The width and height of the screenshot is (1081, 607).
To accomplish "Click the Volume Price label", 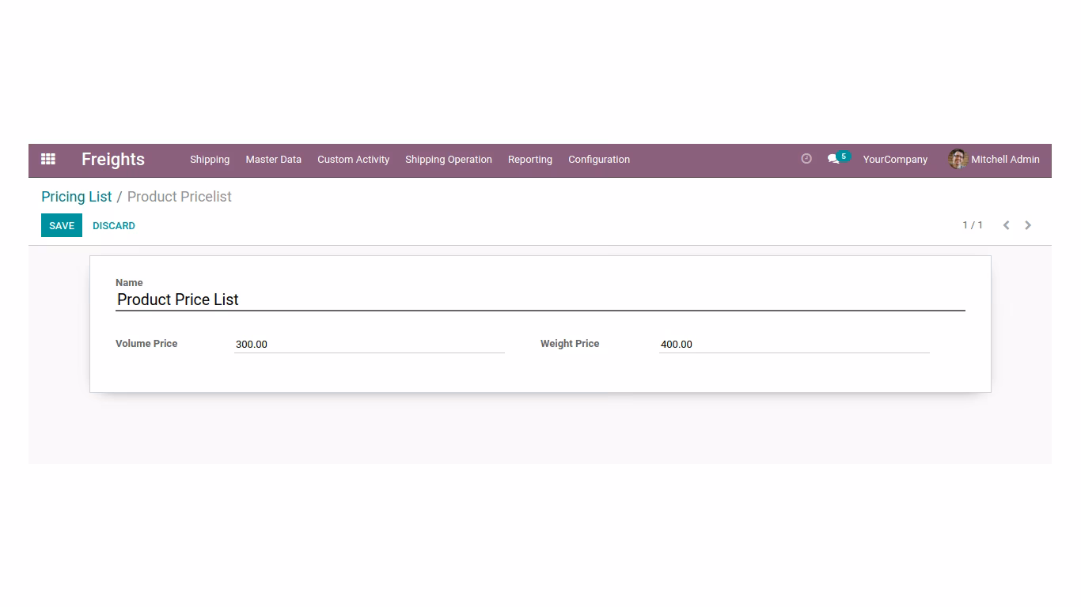I will click(x=146, y=344).
